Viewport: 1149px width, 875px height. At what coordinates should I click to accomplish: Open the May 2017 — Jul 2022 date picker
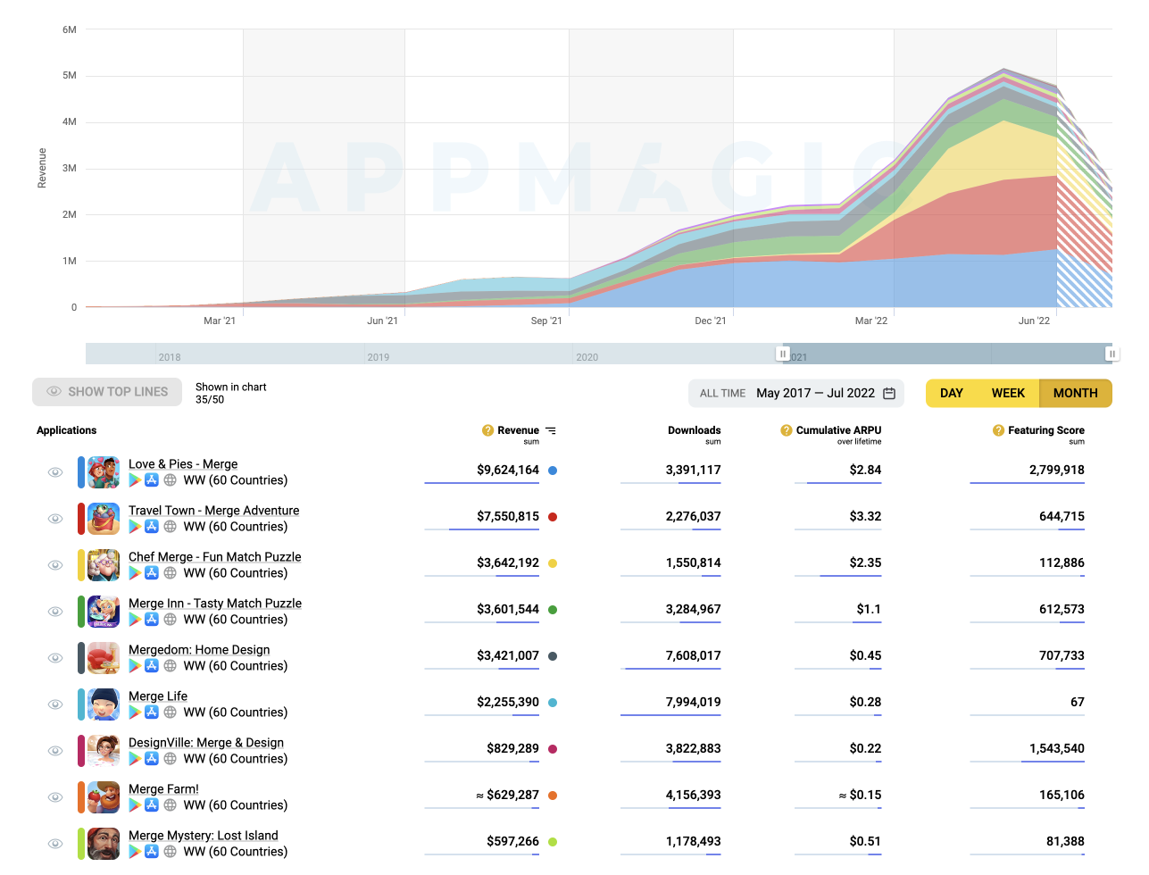[815, 393]
